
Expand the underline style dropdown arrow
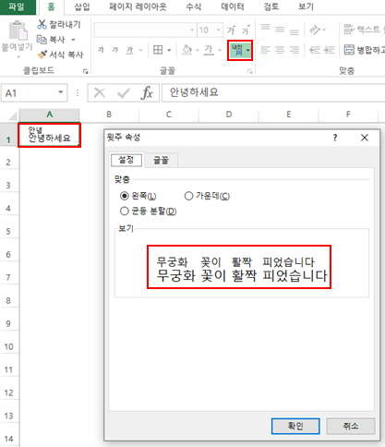point(141,50)
